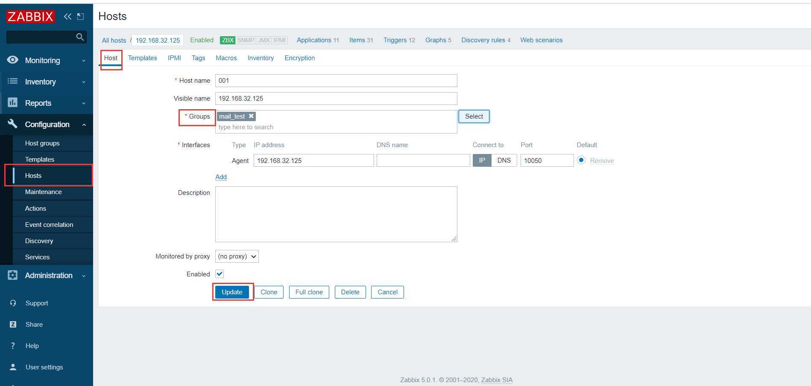Click the Help question mark icon

(13, 345)
